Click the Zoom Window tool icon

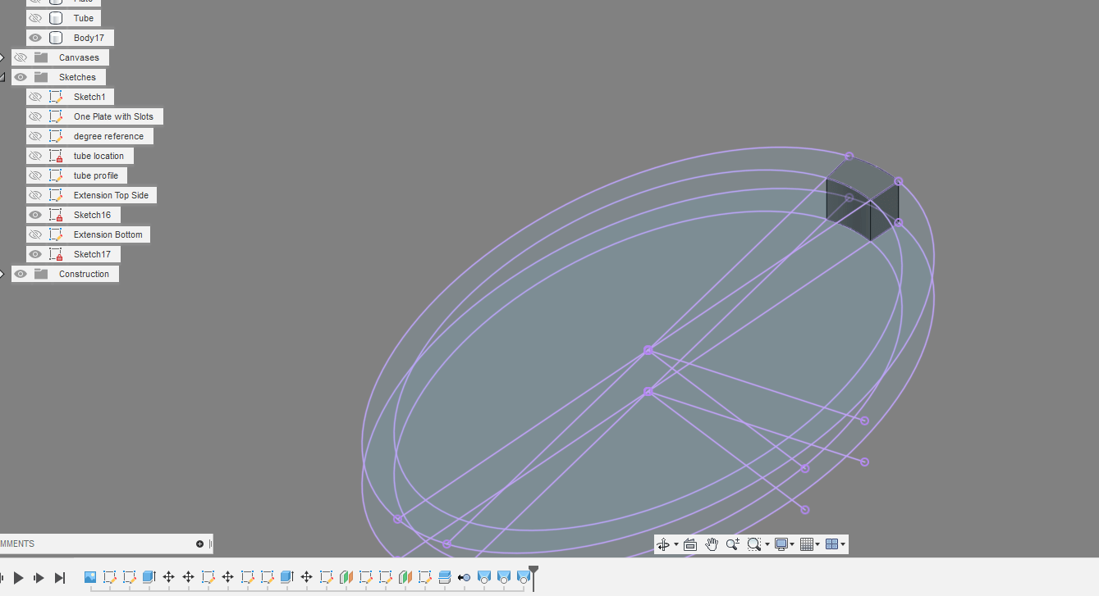coord(753,544)
